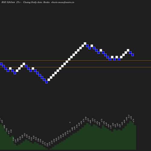Click 'munafasutra.in' in the chart header
This screenshot has height=151, width=151.
tap(66, 2)
